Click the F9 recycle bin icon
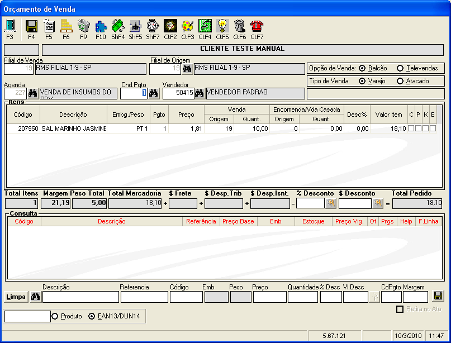The width and height of the screenshot is (451, 343). tap(83, 26)
